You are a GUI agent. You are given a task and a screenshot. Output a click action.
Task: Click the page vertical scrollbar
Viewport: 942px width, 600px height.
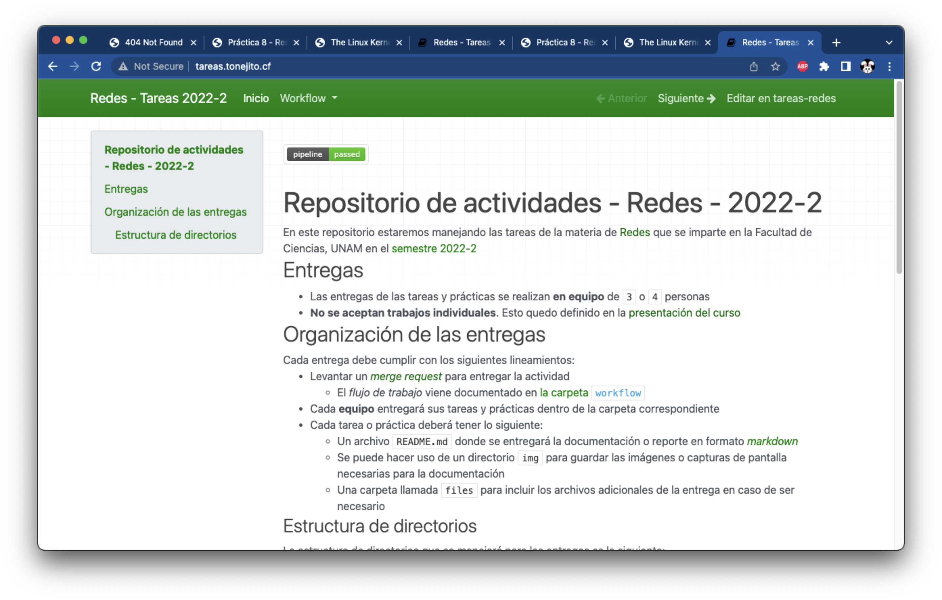(899, 178)
